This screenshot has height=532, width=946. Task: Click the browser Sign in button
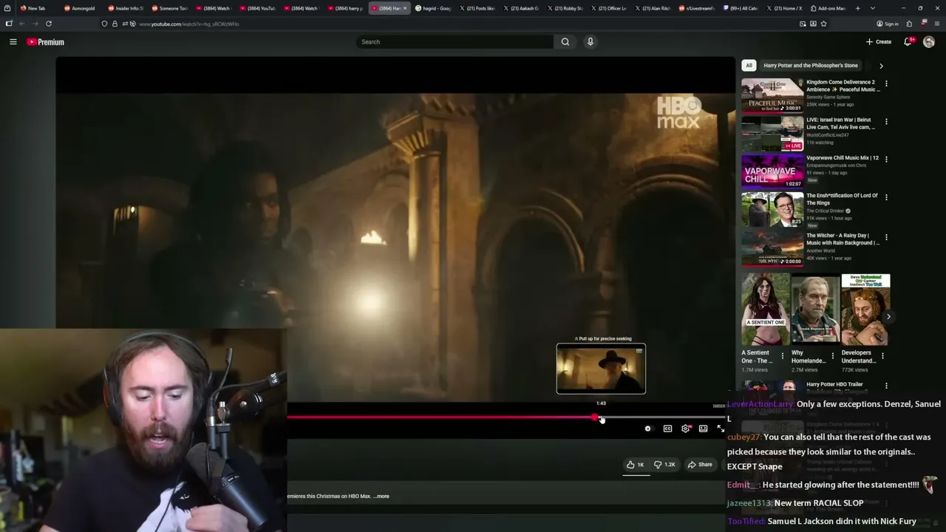click(888, 24)
